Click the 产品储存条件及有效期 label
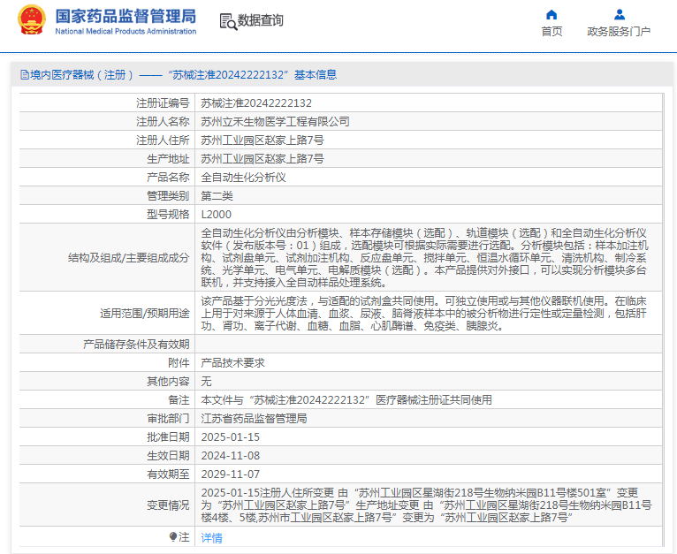Screen dimensions: 677x554 pos(136,345)
